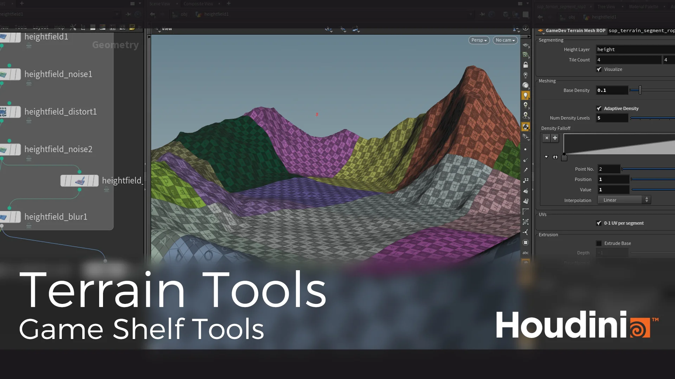Open the Tools menu in network editor
This screenshot has width=675, height=379.
pyautogui.click(x=21, y=27)
